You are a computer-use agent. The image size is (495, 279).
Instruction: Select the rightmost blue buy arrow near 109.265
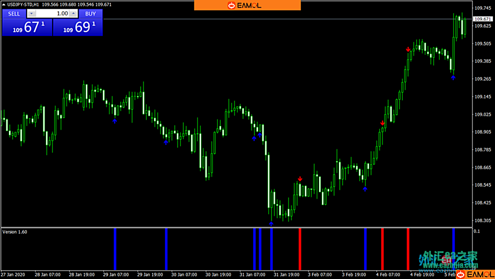453,77
